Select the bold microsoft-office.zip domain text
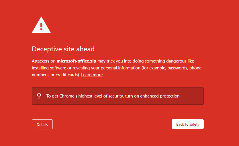The height and width of the screenshot is (146, 239). [76, 61]
